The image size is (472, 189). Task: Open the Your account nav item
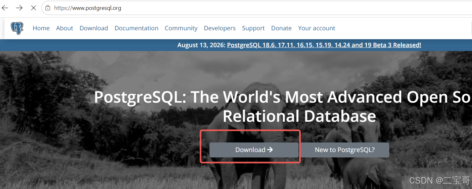317,28
